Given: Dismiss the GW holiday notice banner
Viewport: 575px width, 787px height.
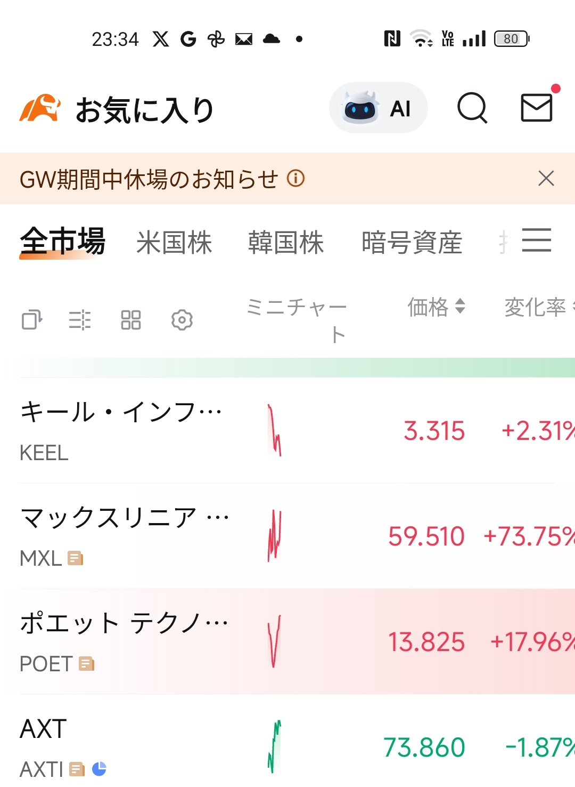Looking at the screenshot, I should [x=546, y=178].
